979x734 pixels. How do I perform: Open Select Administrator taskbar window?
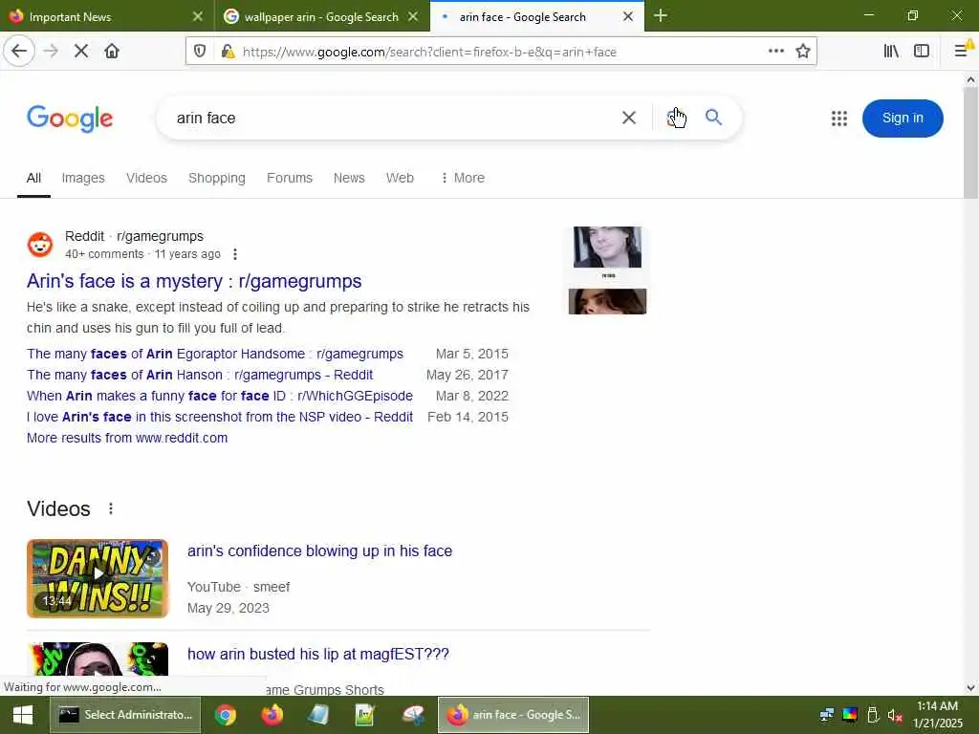point(125,715)
